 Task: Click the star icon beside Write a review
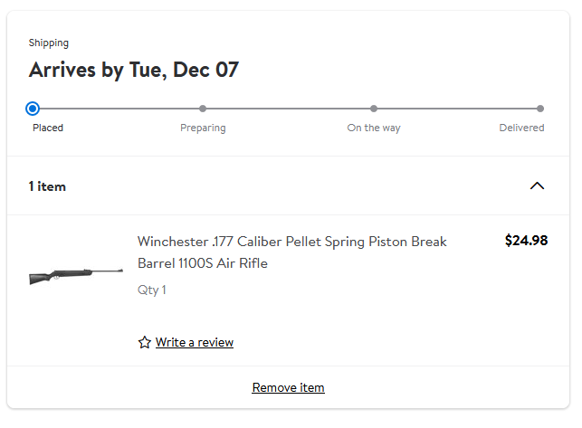click(x=145, y=342)
